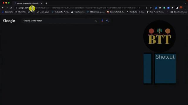
Task: Open Chrome three-dot menu
Action: pos(185,8)
